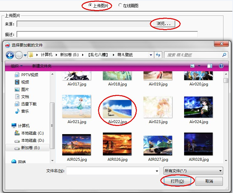
Task: Select the Air023.jpg thumbnail
Action: [x=158, y=107]
